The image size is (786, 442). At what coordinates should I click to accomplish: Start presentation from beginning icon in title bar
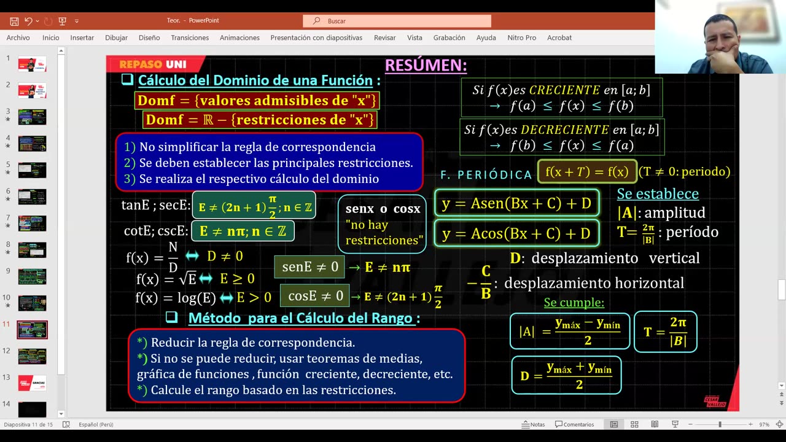click(x=62, y=21)
